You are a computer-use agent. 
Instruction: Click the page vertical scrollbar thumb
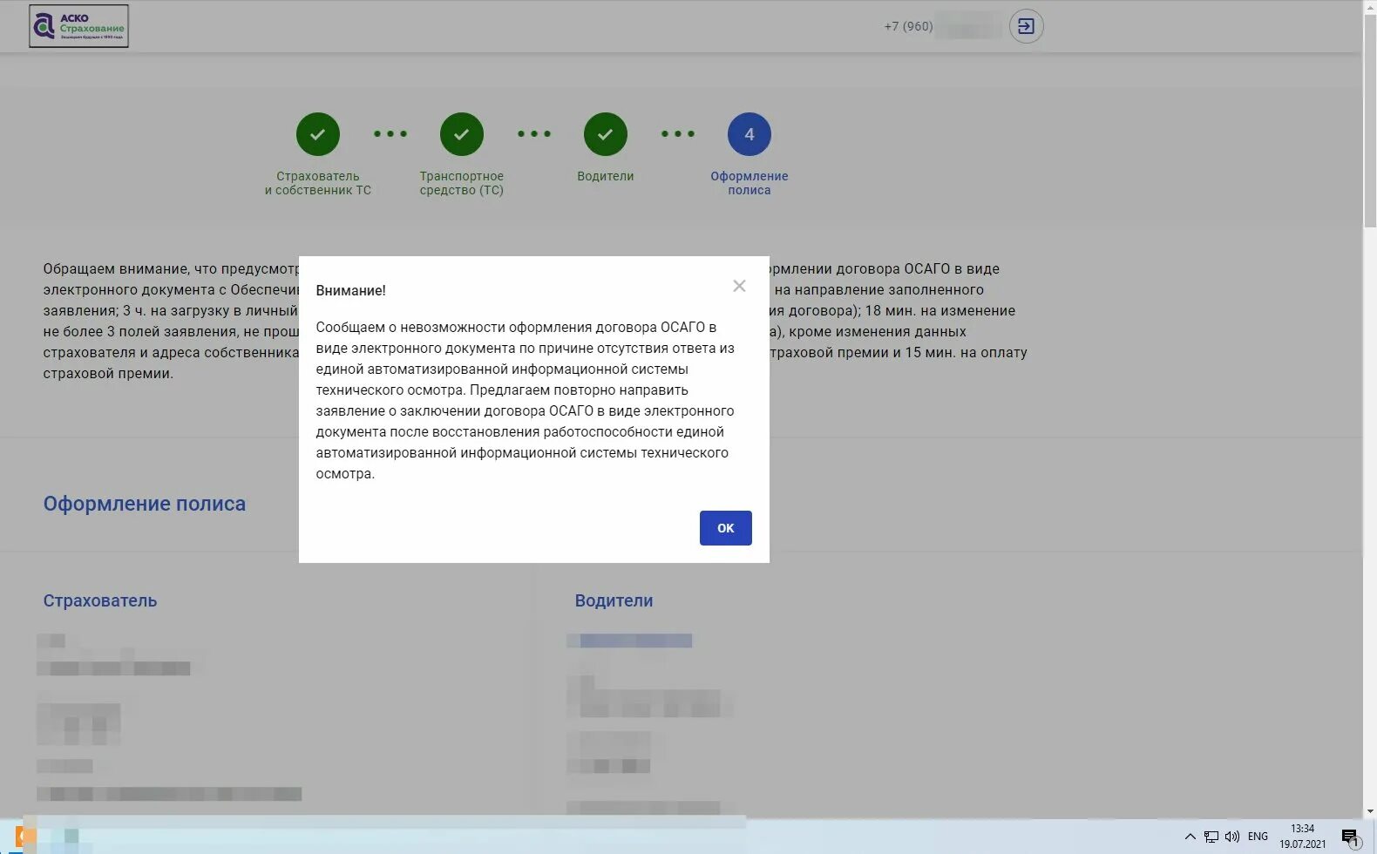click(1370, 120)
